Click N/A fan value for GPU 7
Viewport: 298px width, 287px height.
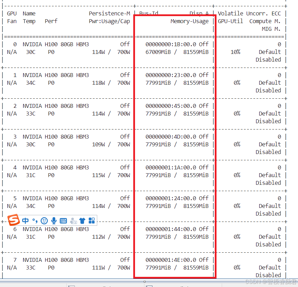[x=12, y=268]
